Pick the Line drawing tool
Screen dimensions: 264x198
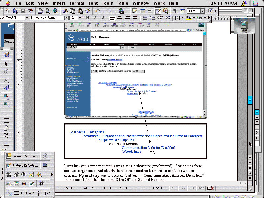6,113
